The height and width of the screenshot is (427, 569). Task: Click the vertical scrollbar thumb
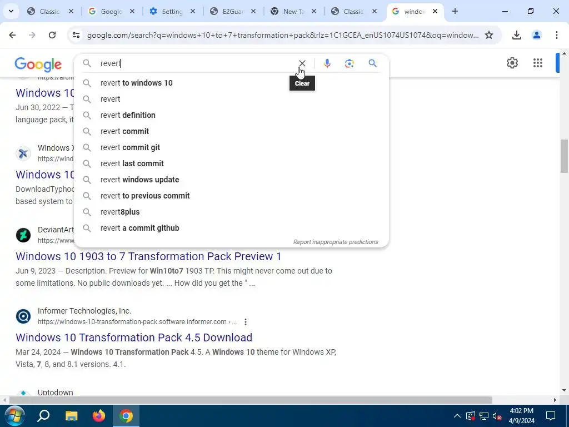point(564,156)
